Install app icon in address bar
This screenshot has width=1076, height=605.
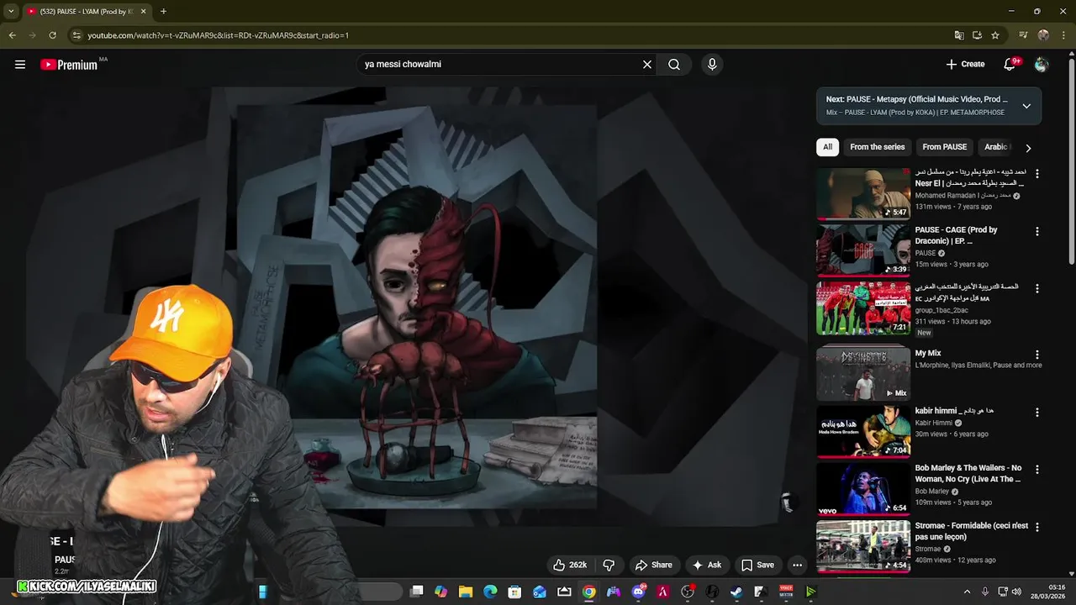click(977, 35)
